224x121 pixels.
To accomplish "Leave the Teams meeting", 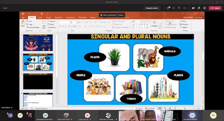I will 215,8.
